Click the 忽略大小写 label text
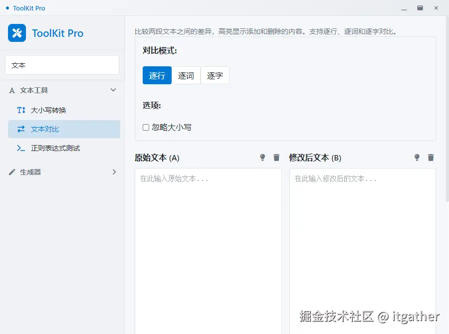449x334 pixels. tap(172, 127)
